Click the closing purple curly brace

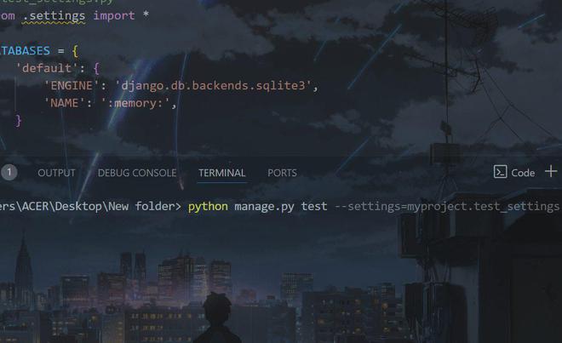tap(18, 121)
